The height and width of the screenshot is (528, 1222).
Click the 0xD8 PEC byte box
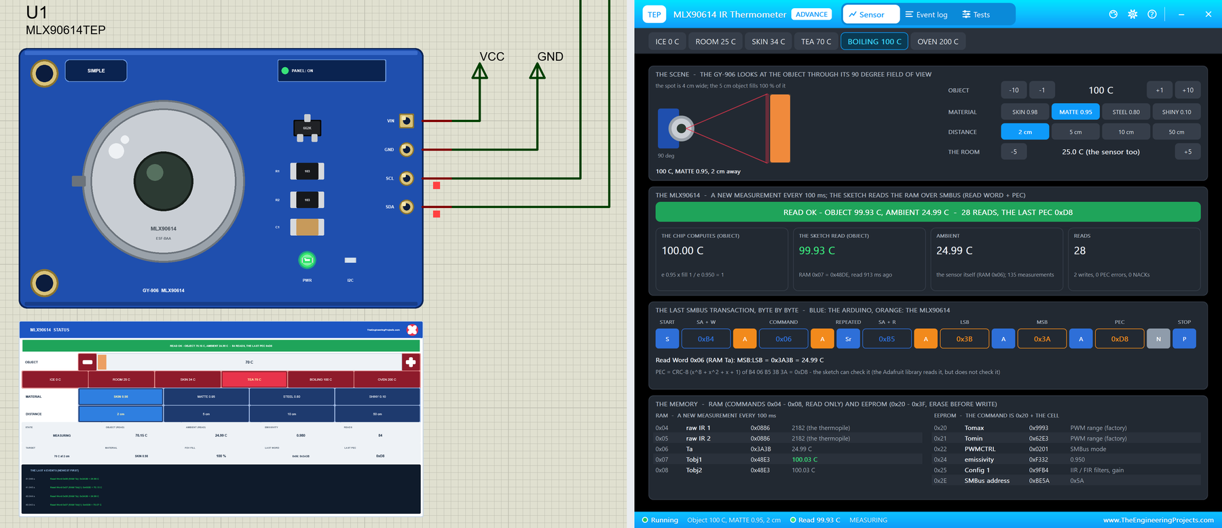tap(1119, 339)
